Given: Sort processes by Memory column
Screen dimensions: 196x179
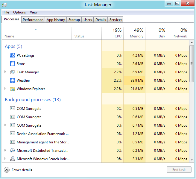Looking at the screenshot, I should [134, 33].
